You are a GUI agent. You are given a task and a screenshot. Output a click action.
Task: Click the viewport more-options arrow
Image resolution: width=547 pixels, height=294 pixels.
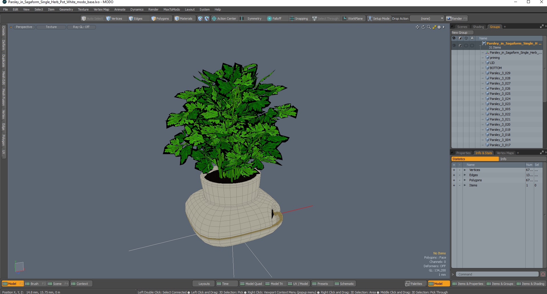click(x=444, y=27)
